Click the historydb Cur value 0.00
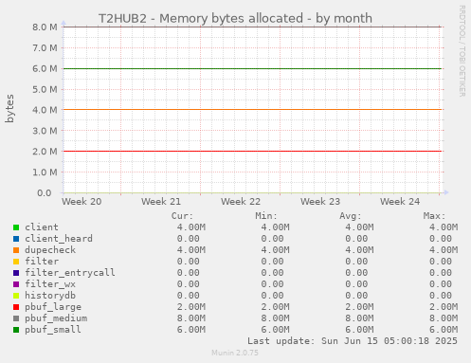The width and height of the screenshot is (471, 363). pyautogui.click(x=189, y=296)
